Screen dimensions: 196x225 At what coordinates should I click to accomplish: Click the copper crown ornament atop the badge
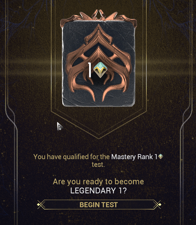tap(99, 15)
